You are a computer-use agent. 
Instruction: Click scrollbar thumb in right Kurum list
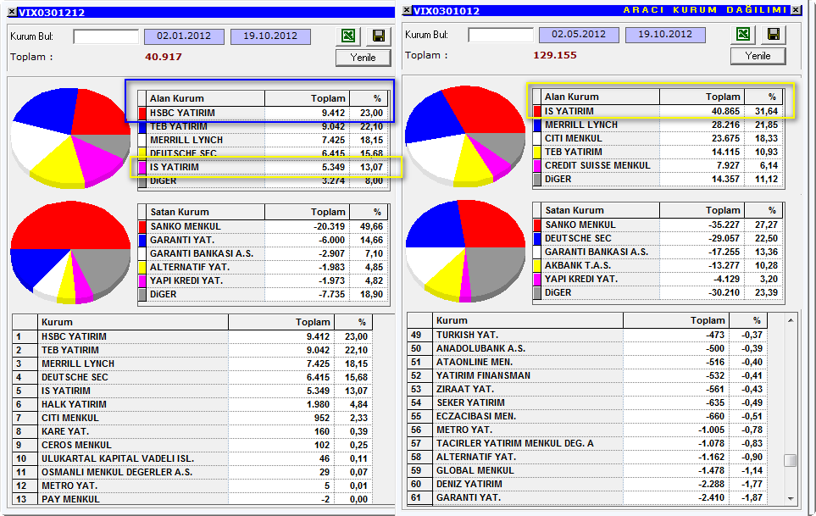tap(791, 460)
